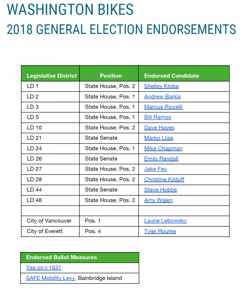252x292 pixels.
Task: Open the Christine Kilduff link
Action: click(164, 179)
